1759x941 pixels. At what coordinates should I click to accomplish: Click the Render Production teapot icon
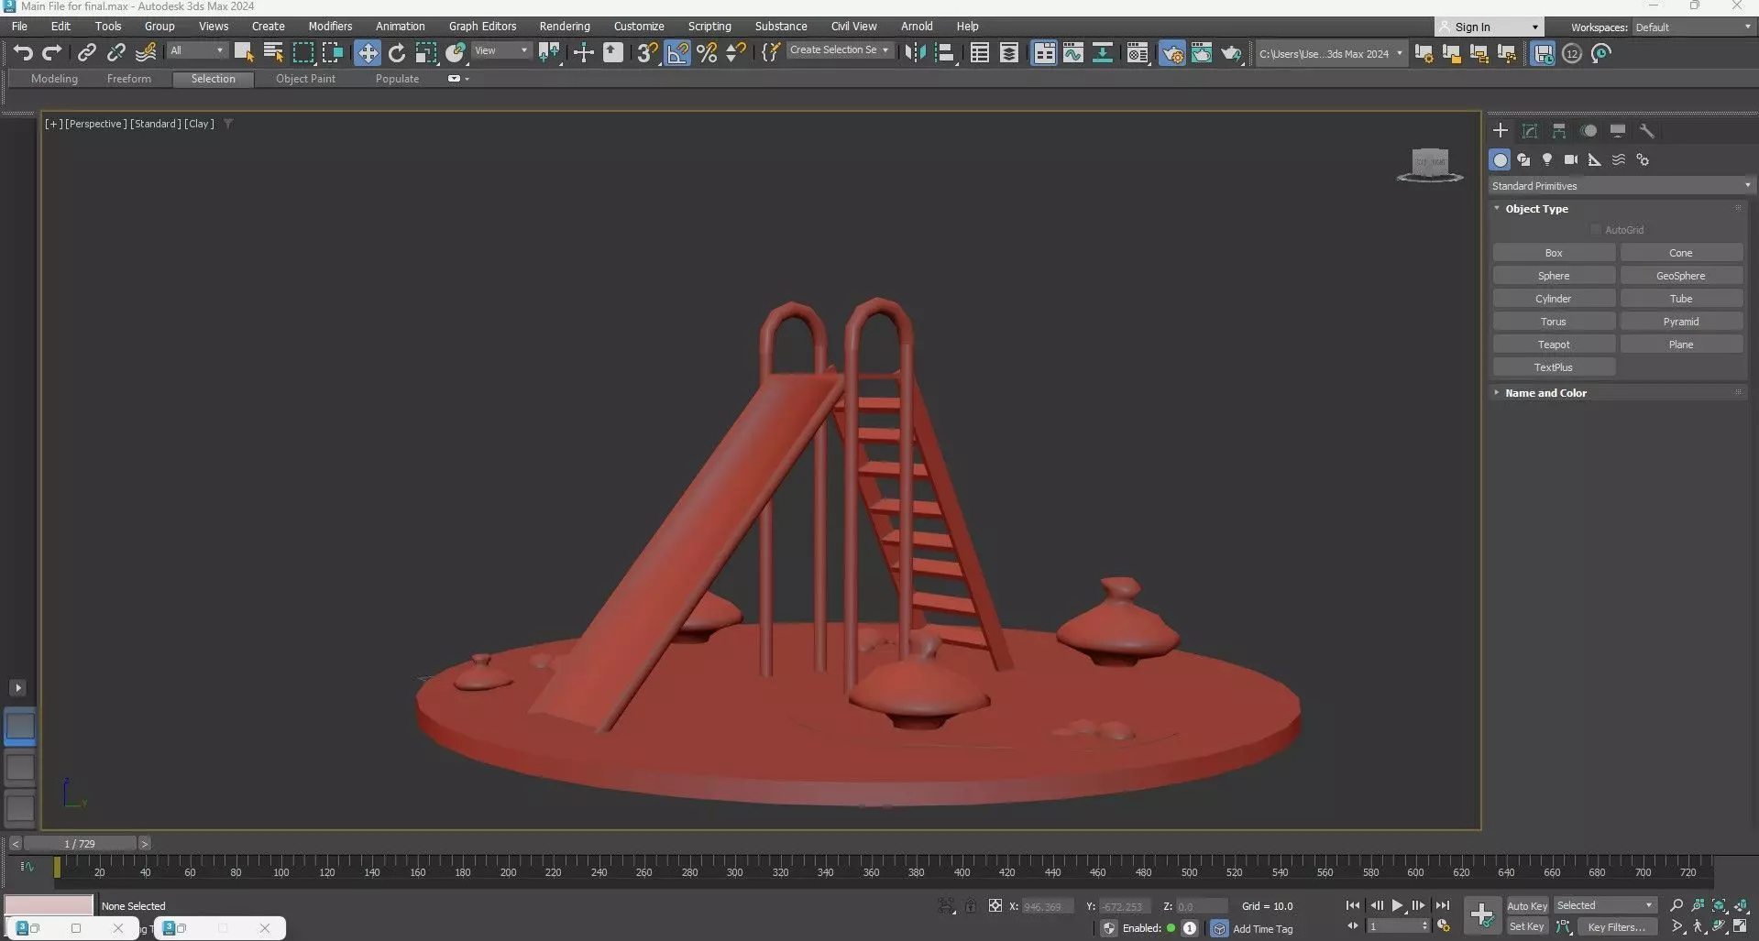coord(1231,53)
